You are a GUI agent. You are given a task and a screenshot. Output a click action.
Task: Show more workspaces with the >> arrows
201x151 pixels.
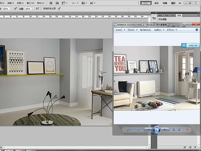[180, 3]
